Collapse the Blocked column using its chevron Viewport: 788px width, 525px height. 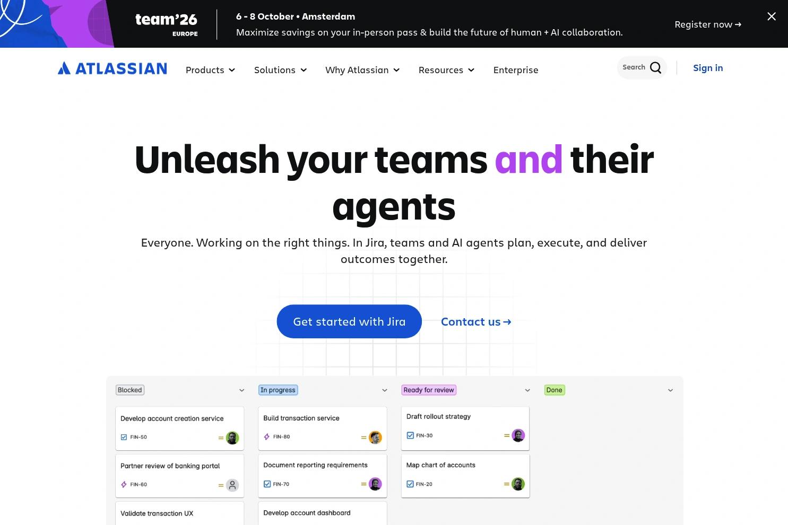[242, 390]
